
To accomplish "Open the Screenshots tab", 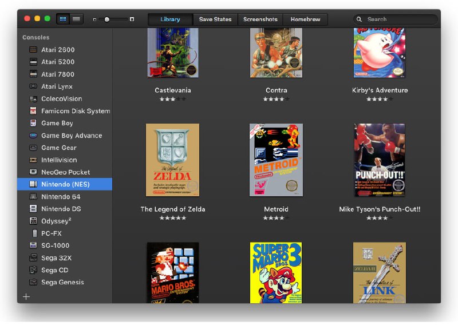I will point(260,19).
